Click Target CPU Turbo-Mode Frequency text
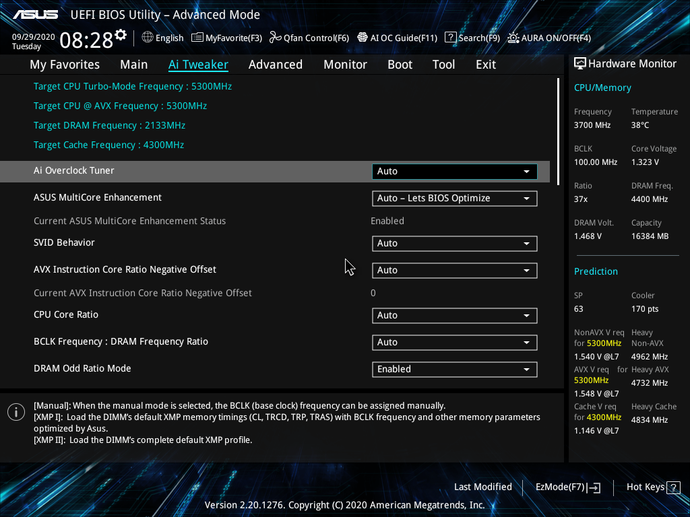690x517 pixels. click(x=133, y=87)
